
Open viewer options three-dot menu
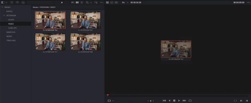tap(248, 2)
